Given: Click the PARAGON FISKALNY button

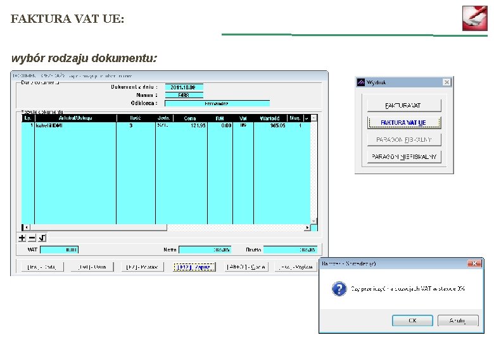Looking at the screenshot, I should point(404,139).
